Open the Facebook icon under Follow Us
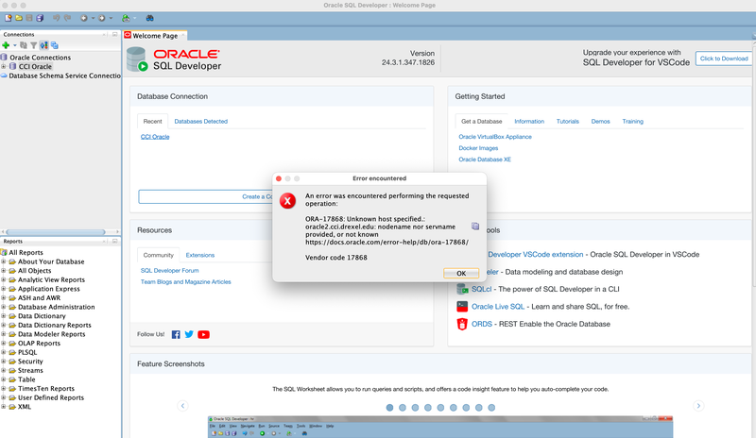Viewport: 756px width, 438px height. click(x=176, y=334)
